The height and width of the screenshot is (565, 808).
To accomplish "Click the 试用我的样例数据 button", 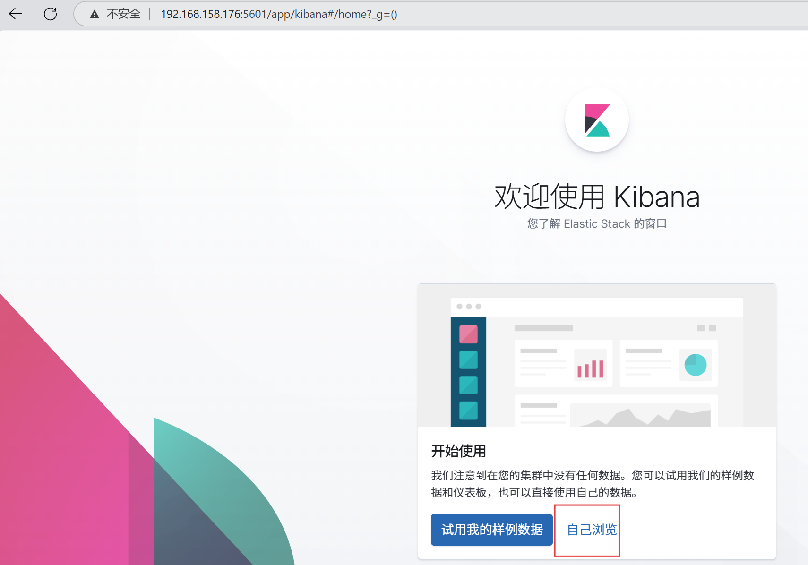I will click(x=492, y=530).
